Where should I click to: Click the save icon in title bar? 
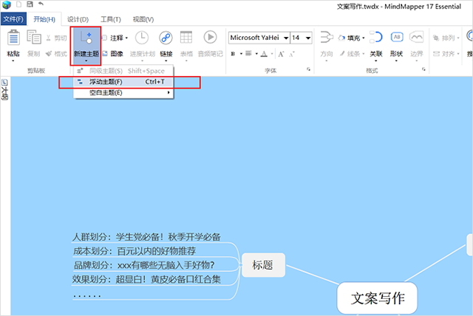pos(29,4)
